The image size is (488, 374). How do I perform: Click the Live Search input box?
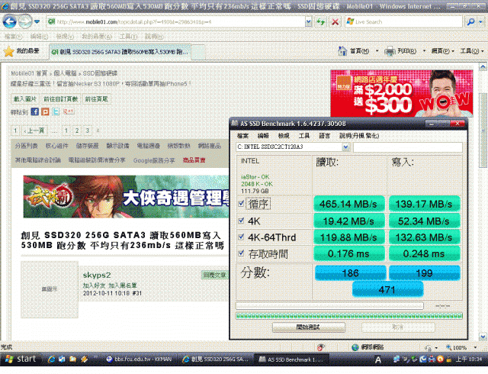coord(403,22)
